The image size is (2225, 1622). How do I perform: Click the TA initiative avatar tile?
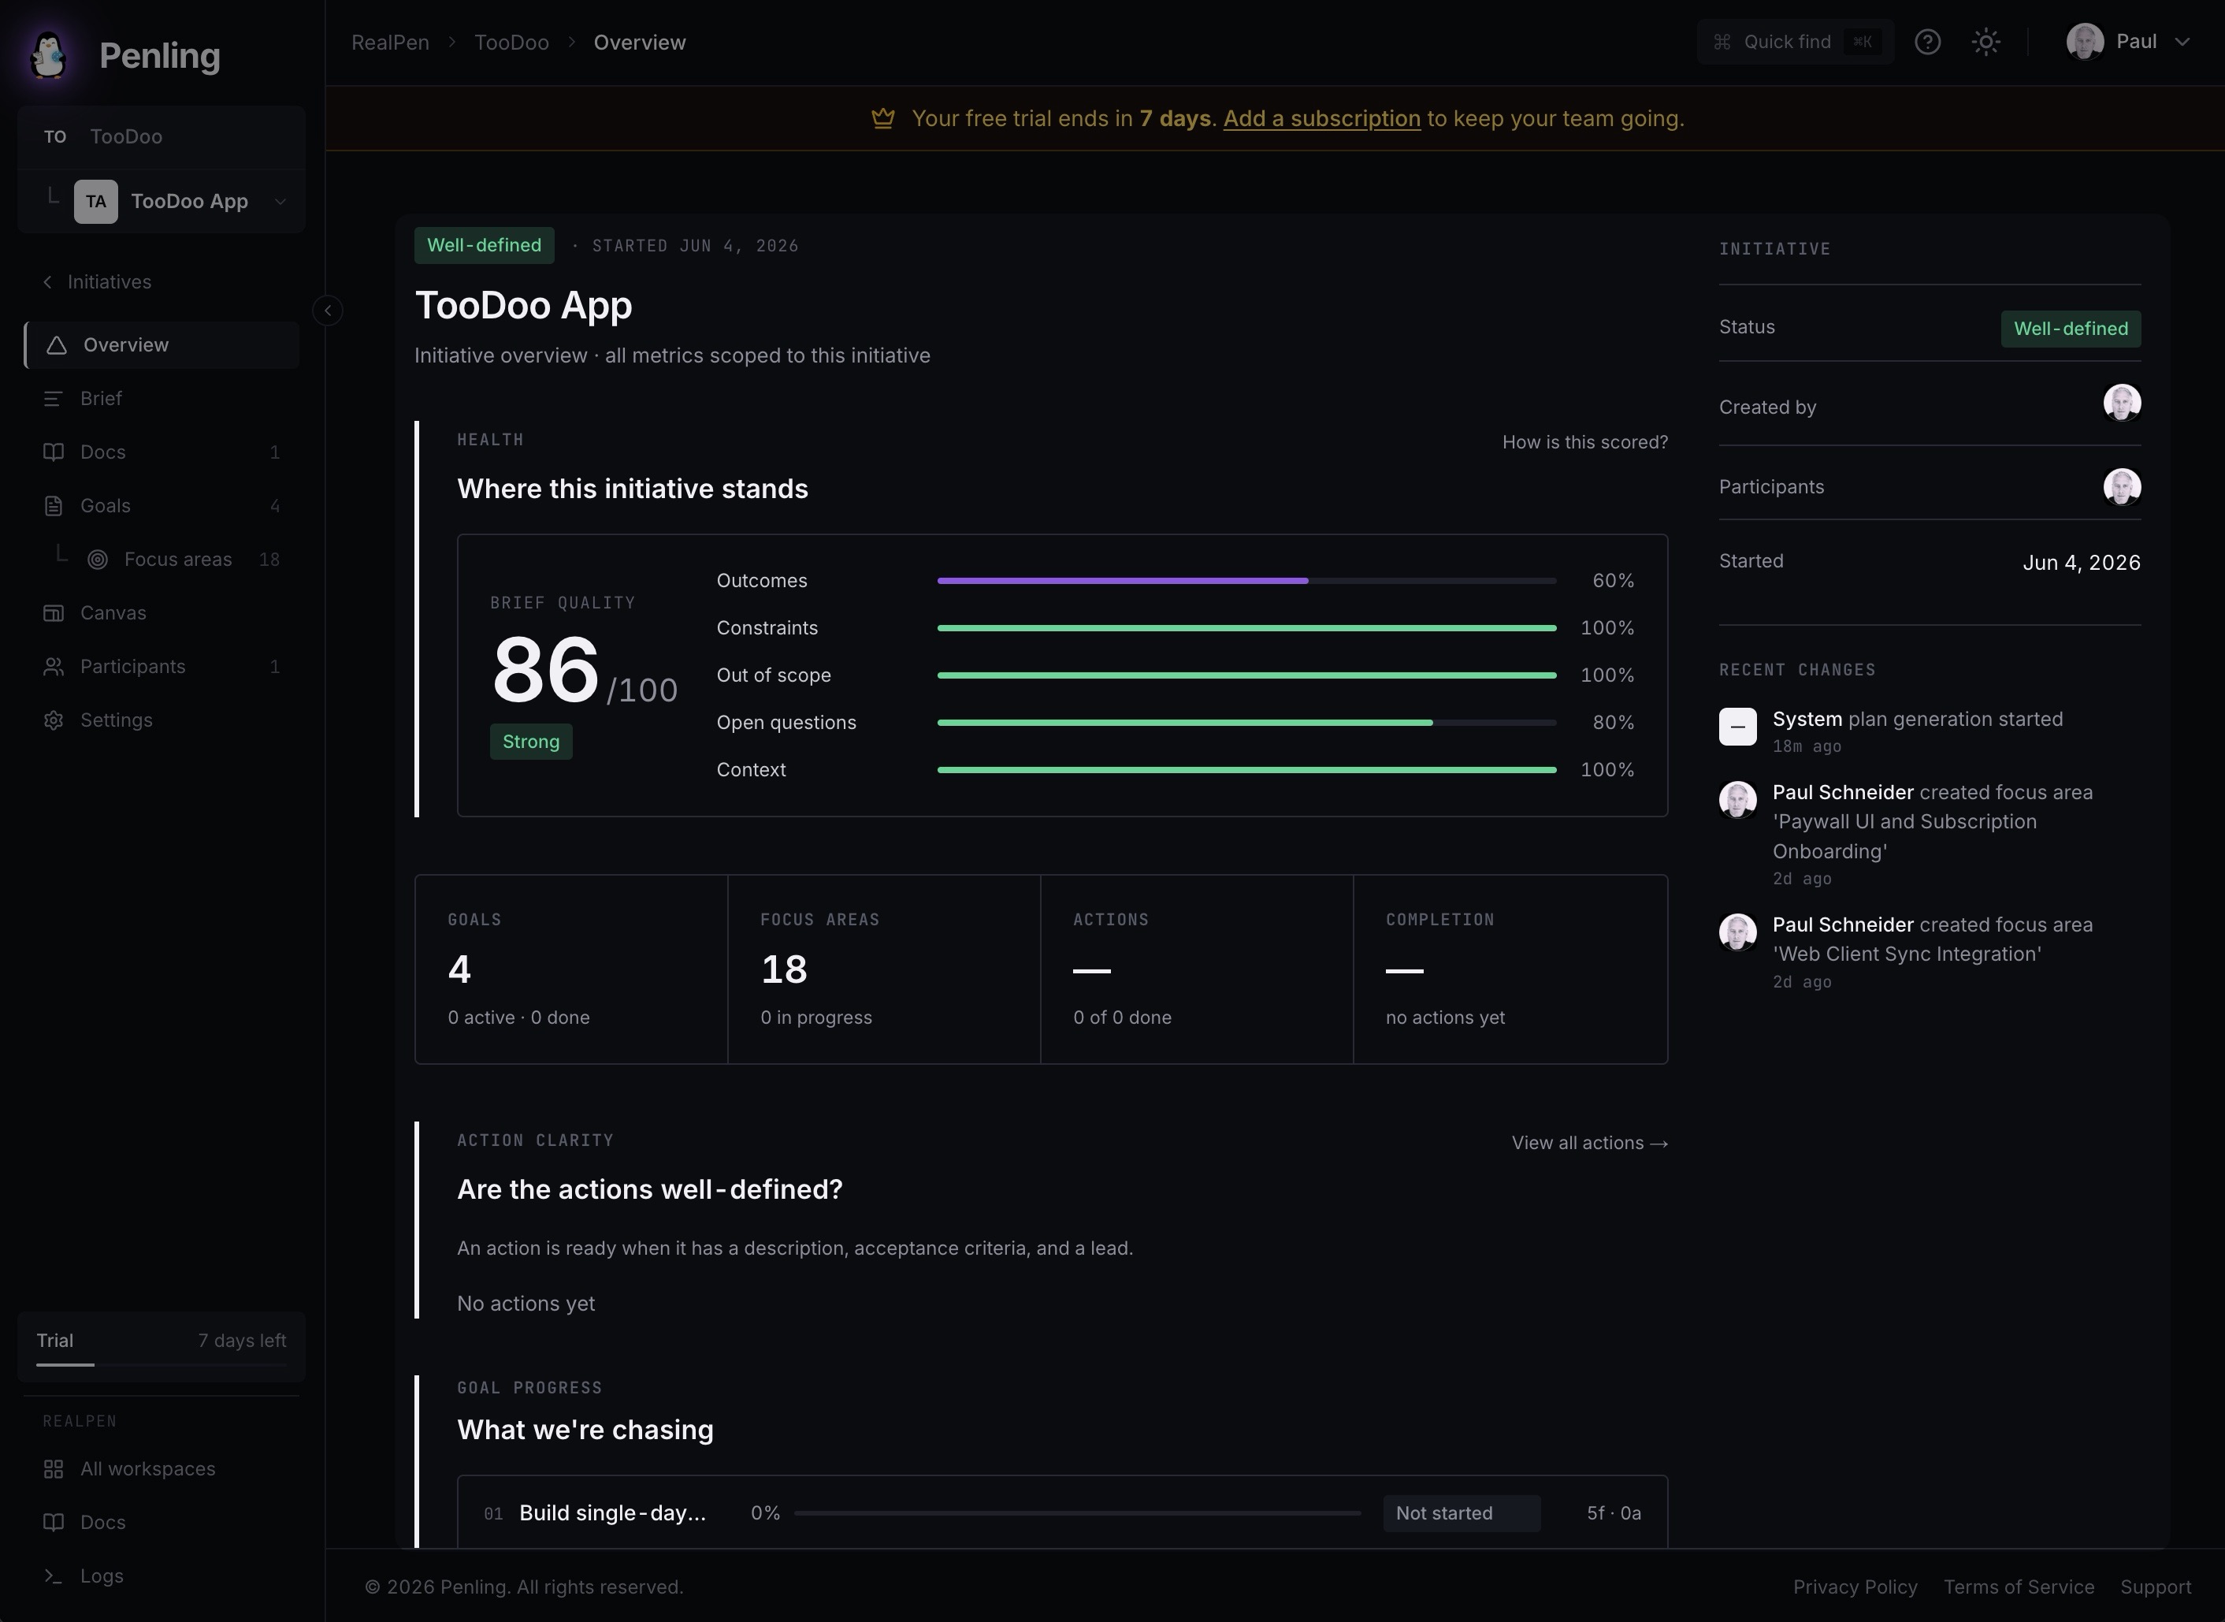coord(96,201)
